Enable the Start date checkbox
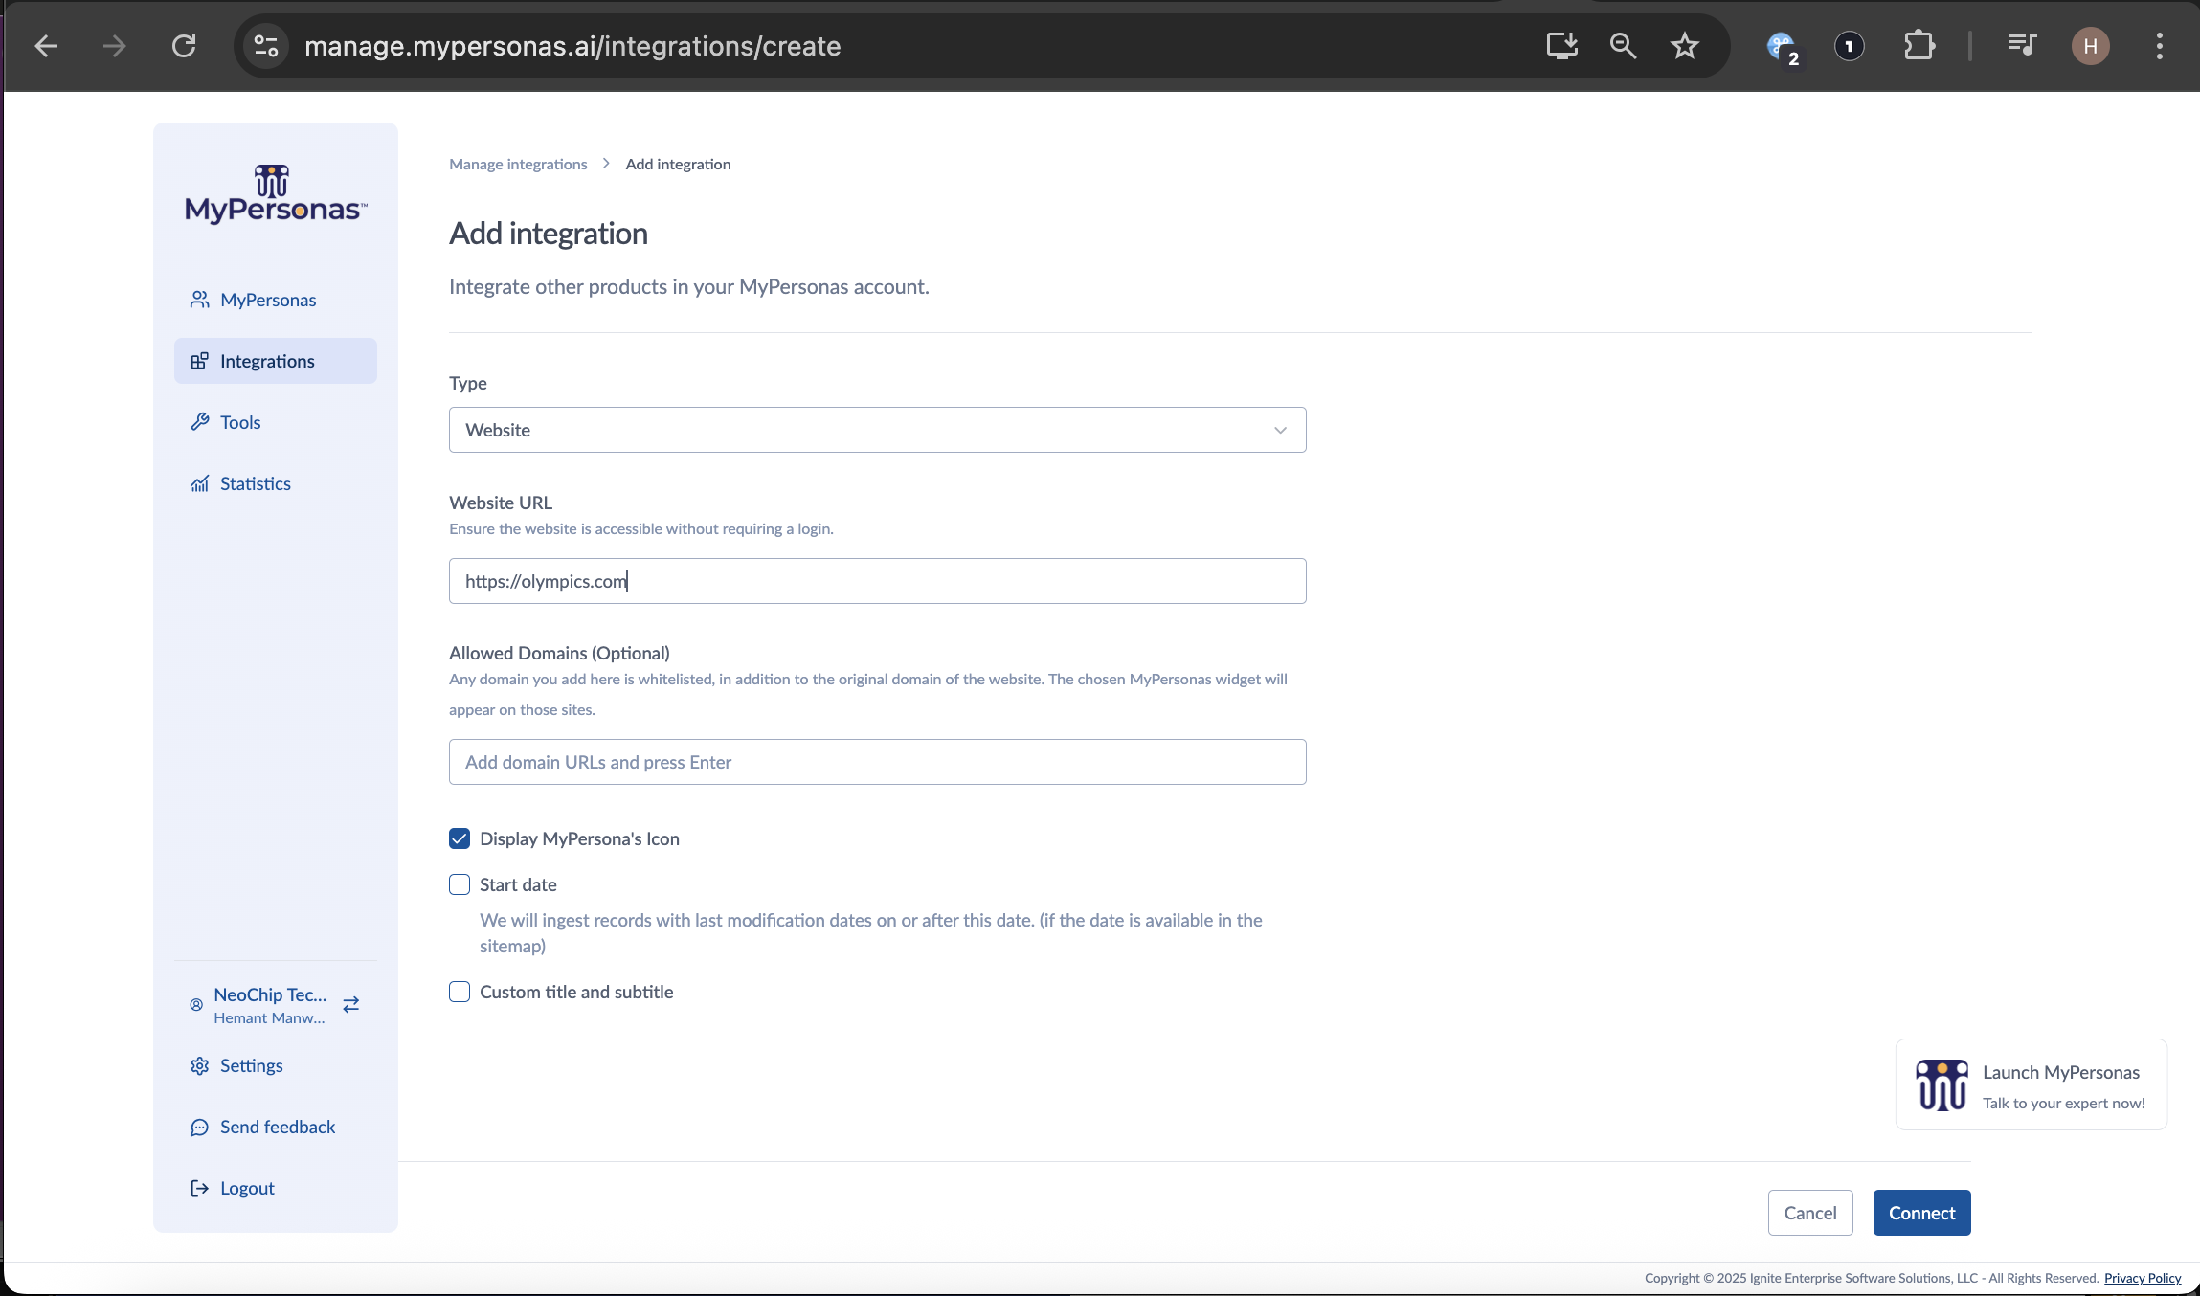Viewport: 2200px width, 1296px height. [x=460, y=884]
